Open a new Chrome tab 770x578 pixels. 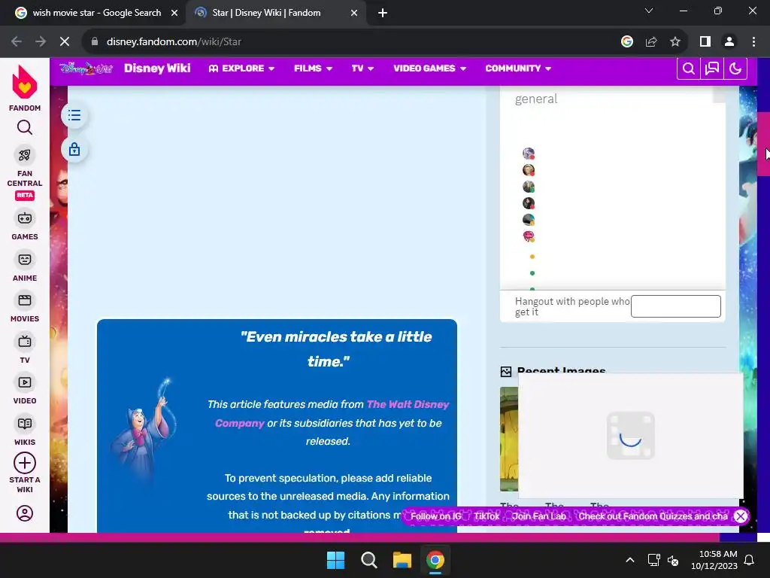(383, 14)
